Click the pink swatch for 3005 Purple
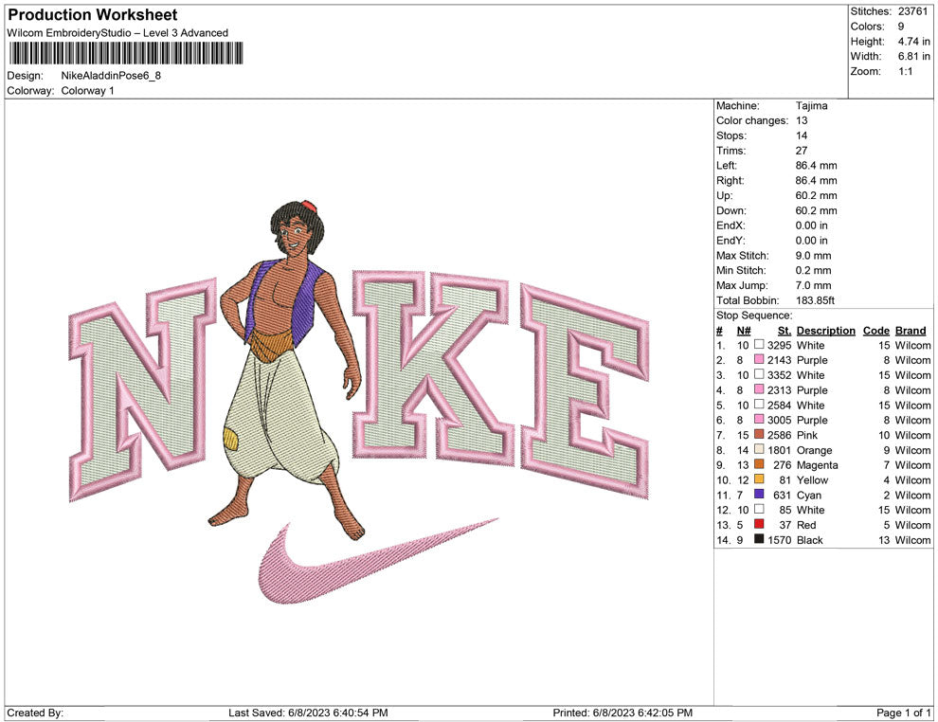The image size is (938, 722). point(759,420)
